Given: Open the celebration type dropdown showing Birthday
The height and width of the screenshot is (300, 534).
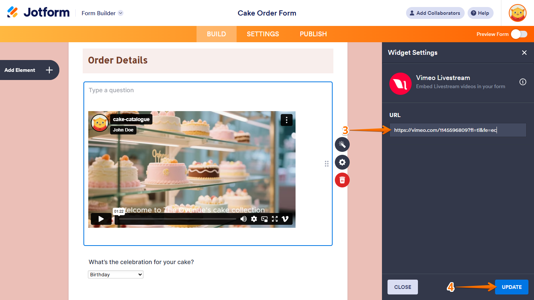Looking at the screenshot, I should click(115, 274).
